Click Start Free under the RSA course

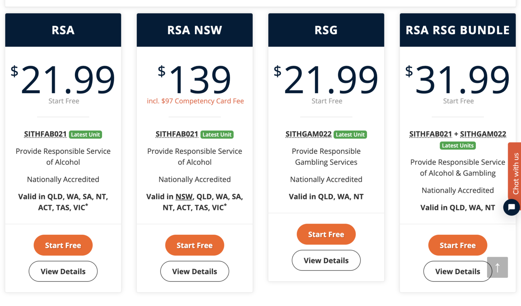pos(63,245)
